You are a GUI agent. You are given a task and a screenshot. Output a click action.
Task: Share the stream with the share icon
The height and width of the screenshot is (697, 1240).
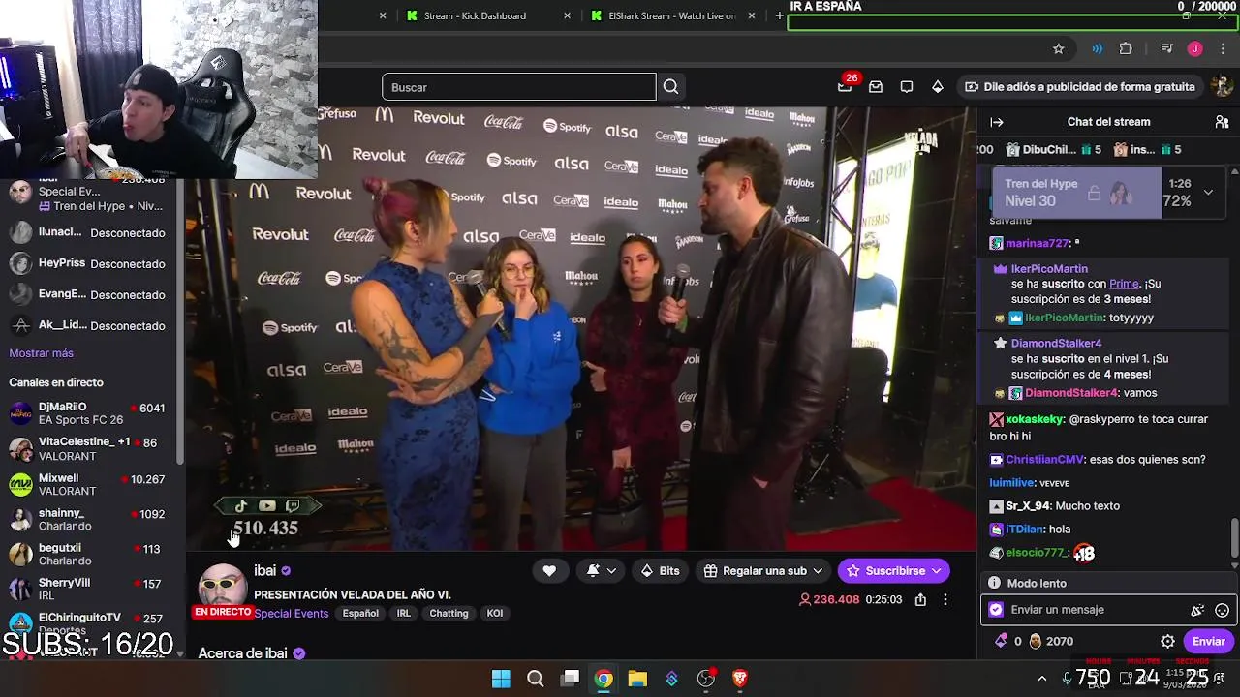pos(920,599)
